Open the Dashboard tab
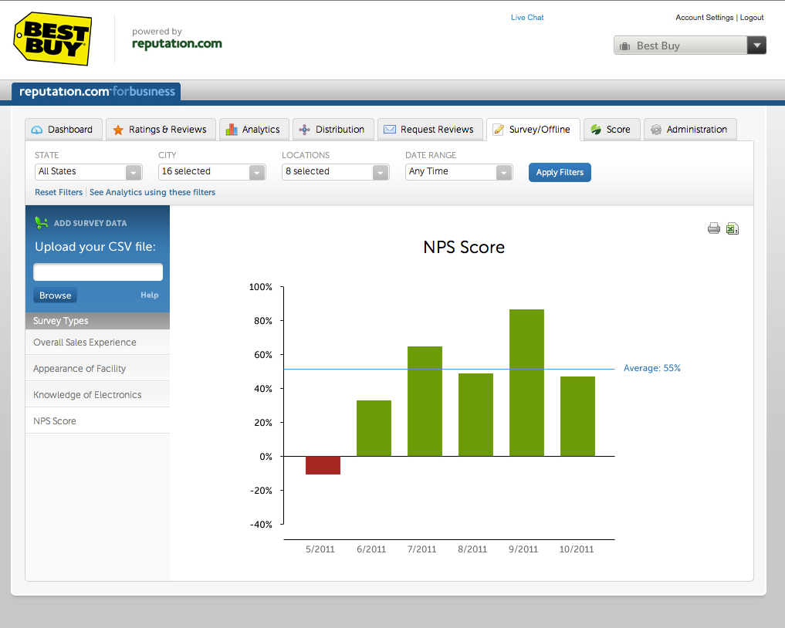 coord(64,130)
